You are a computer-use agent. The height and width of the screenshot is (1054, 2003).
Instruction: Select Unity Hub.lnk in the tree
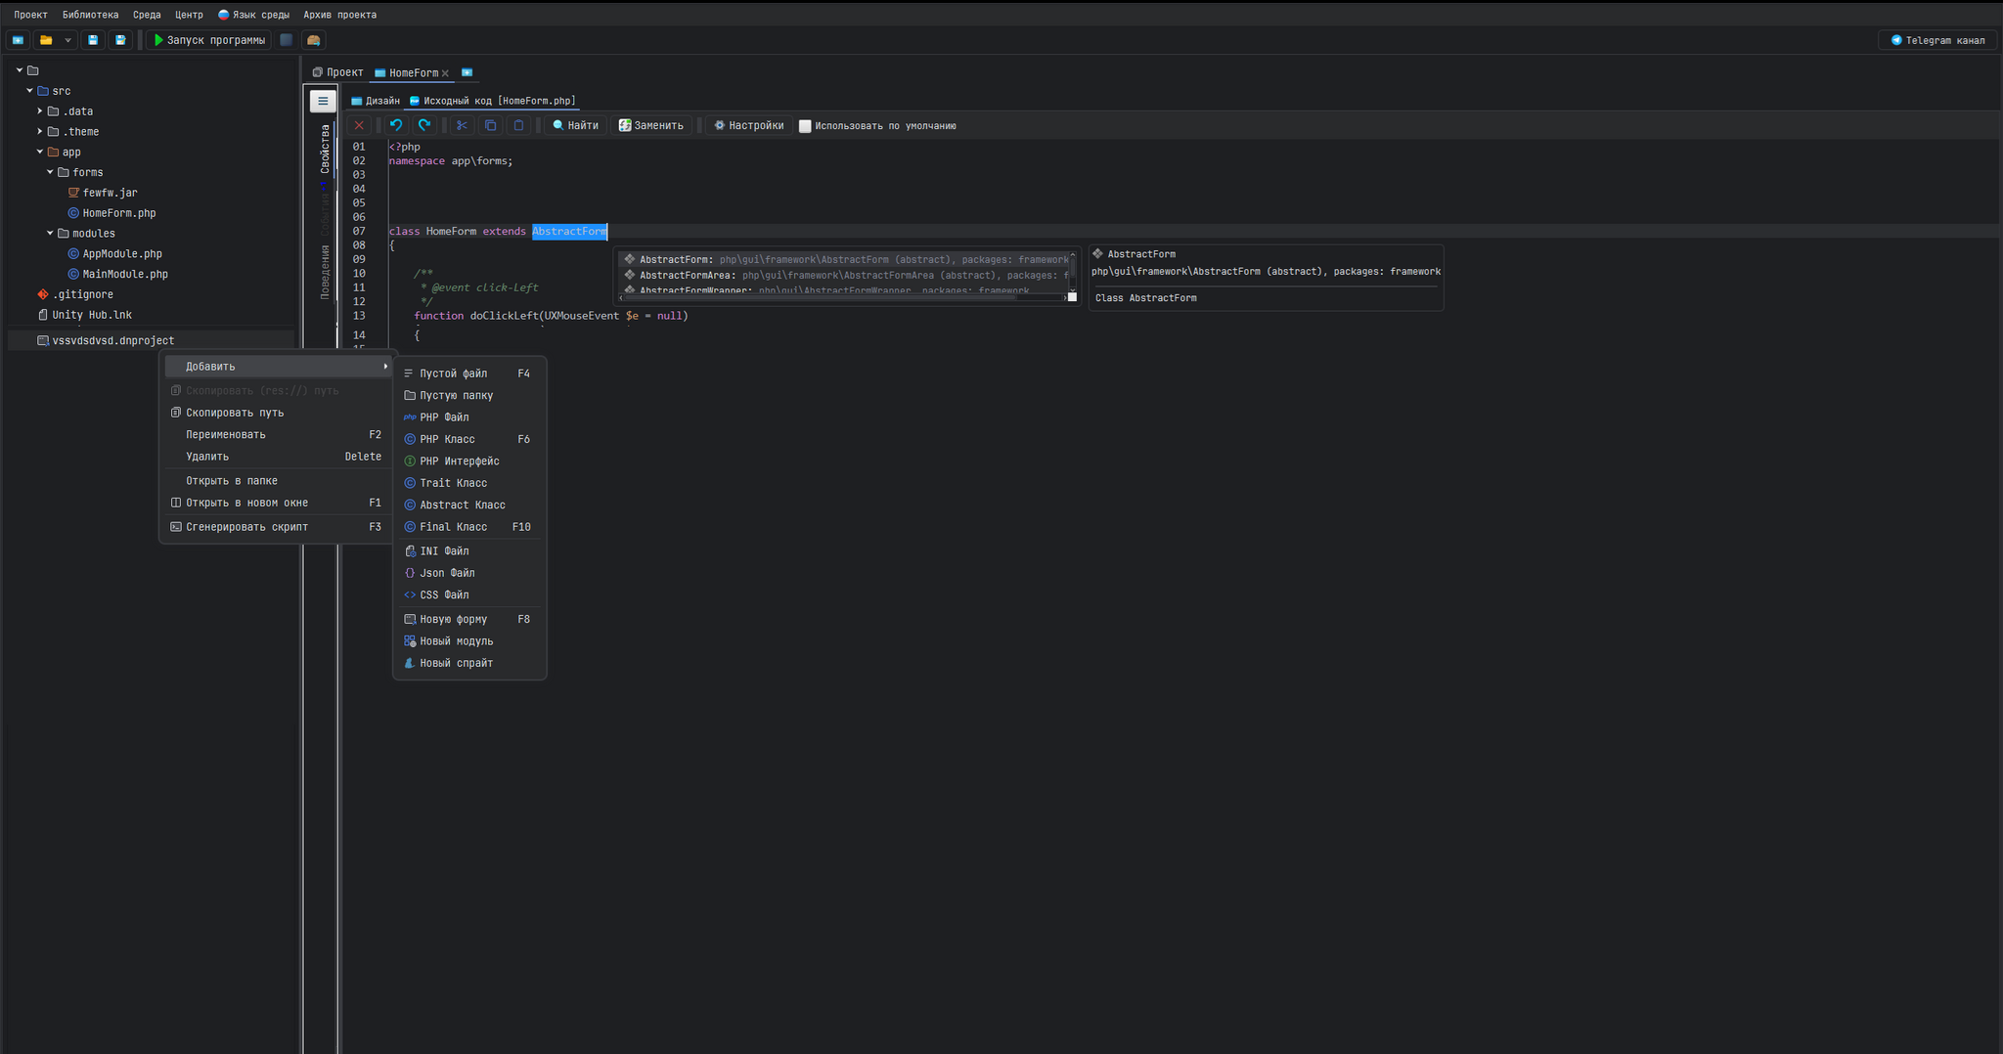pos(84,315)
